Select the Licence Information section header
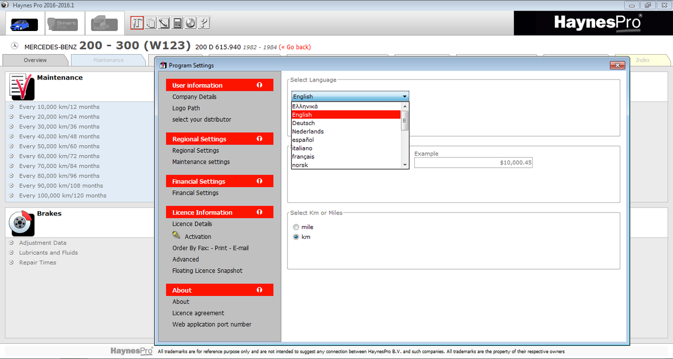This screenshot has width=673, height=359. [x=220, y=212]
